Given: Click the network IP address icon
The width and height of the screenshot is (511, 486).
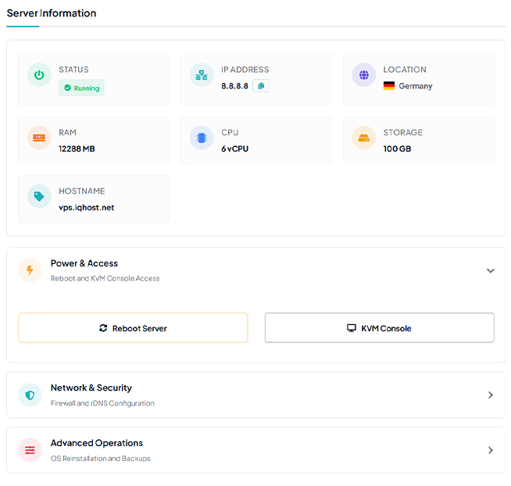Looking at the screenshot, I should 202,75.
